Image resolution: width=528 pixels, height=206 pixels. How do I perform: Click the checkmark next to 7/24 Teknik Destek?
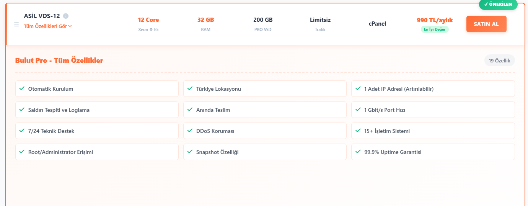pyautogui.click(x=22, y=131)
